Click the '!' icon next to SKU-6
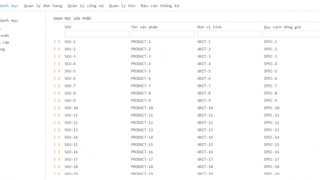The height and width of the screenshot is (180, 320). (54, 78)
